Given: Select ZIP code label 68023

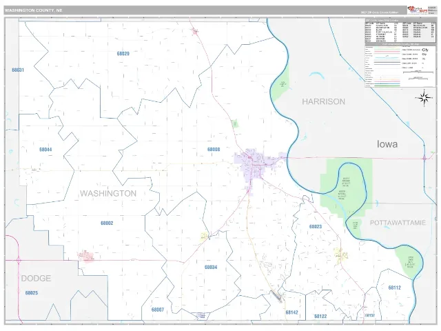Looking at the screenshot, I should pyautogui.click(x=316, y=227).
